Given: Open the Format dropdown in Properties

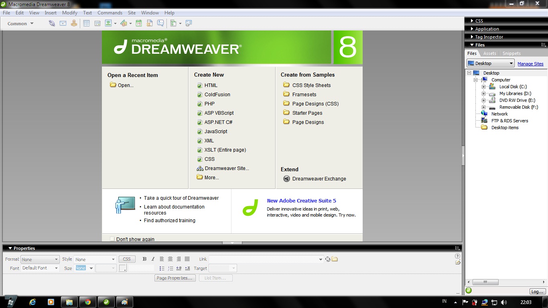Looking at the screenshot, I should pyautogui.click(x=40, y=259).
